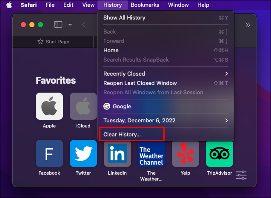Expand Tuesday, December 6, 2022 history

pyautogui.click(x=166, y=120)
